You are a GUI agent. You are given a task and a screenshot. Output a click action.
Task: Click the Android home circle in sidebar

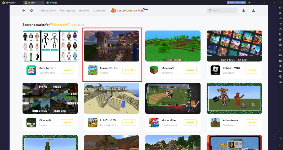click(280, 138)
